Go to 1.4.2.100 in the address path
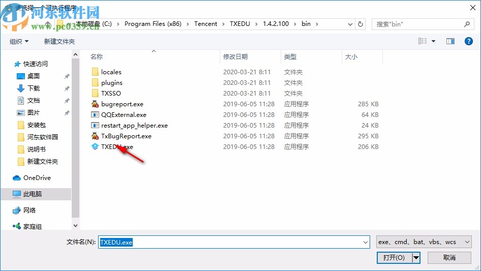The height and width of the screenshot is (271, 481). [276, 24]
